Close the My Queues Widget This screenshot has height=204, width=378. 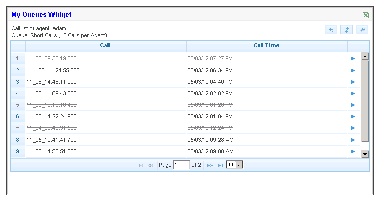tap(366, 15)
